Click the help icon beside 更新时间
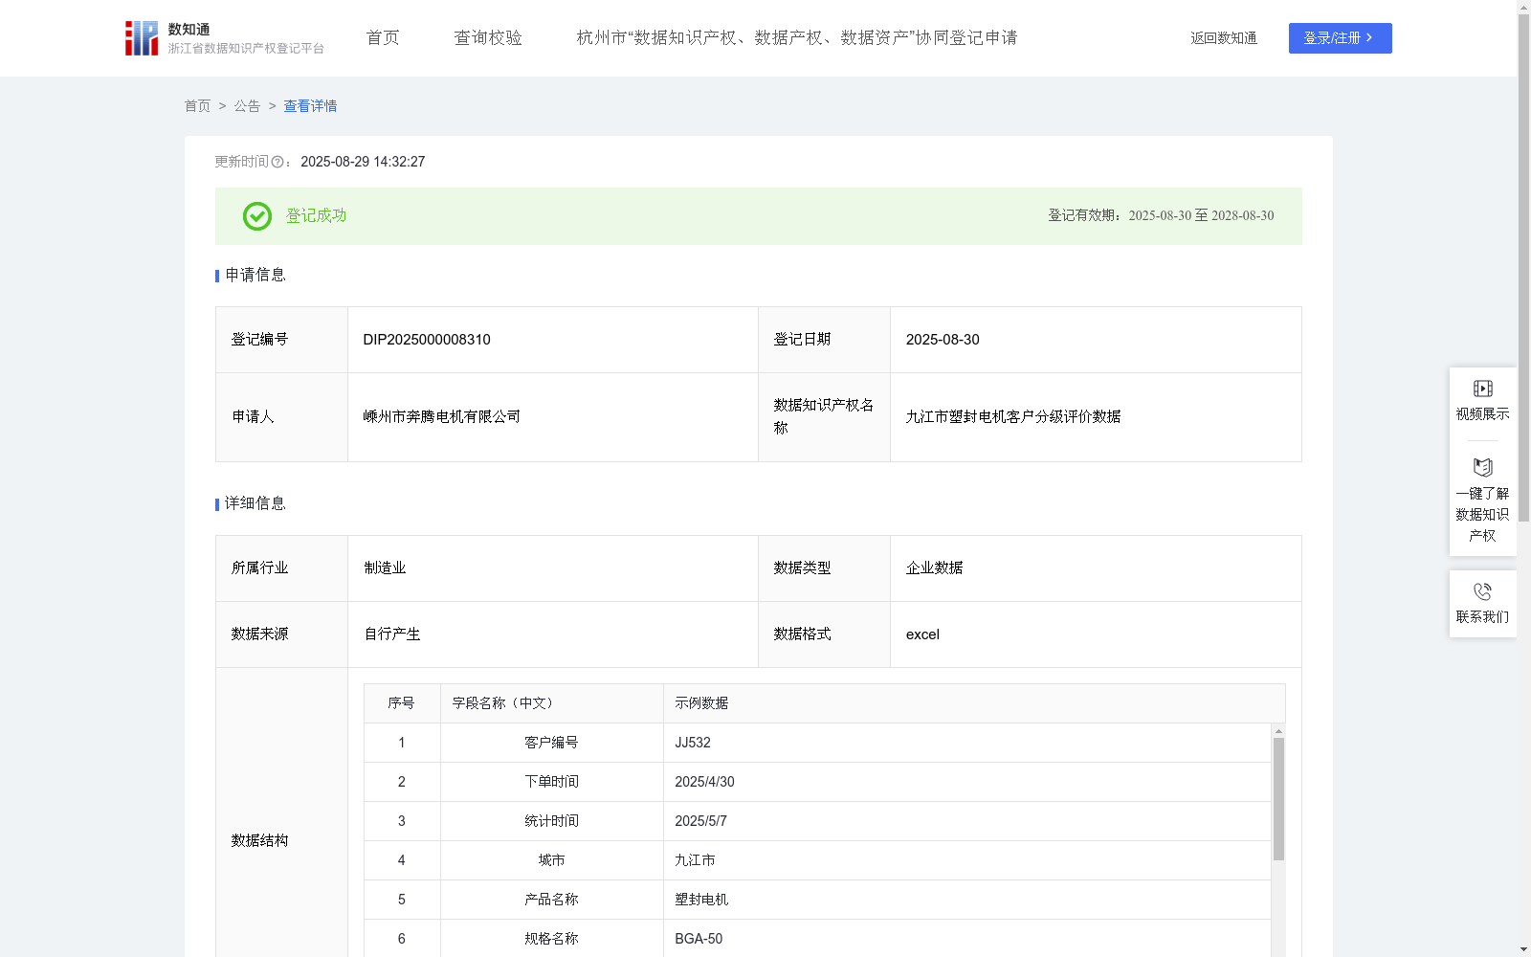Viewport: 1531px width, 957px height. (x=277, y=163)
